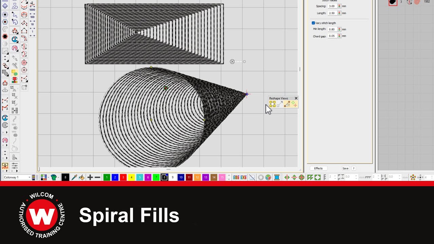Viewport: 434px width, 244px height.
Task: Click the Effects button
Action: pyautogui.click(x=318, y=168)
